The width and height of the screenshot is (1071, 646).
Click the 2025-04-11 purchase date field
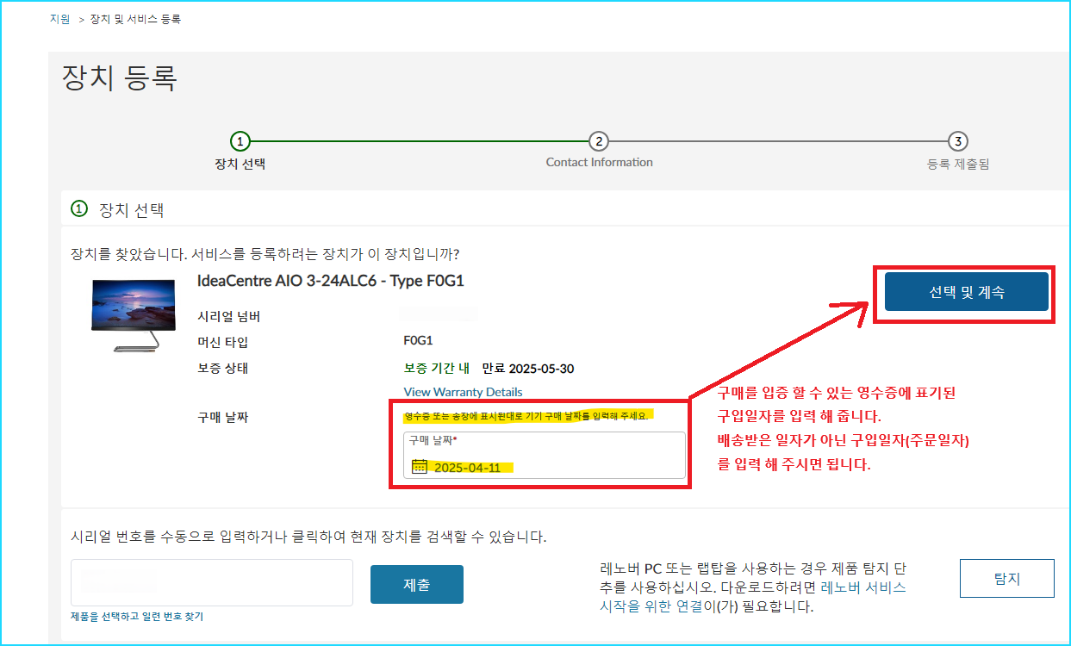[545, 456]
